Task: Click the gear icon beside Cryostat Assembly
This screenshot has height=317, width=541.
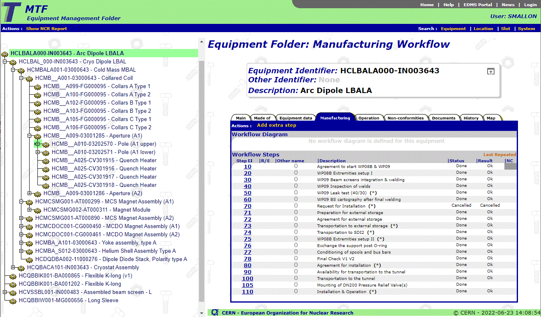Action: 21,268
